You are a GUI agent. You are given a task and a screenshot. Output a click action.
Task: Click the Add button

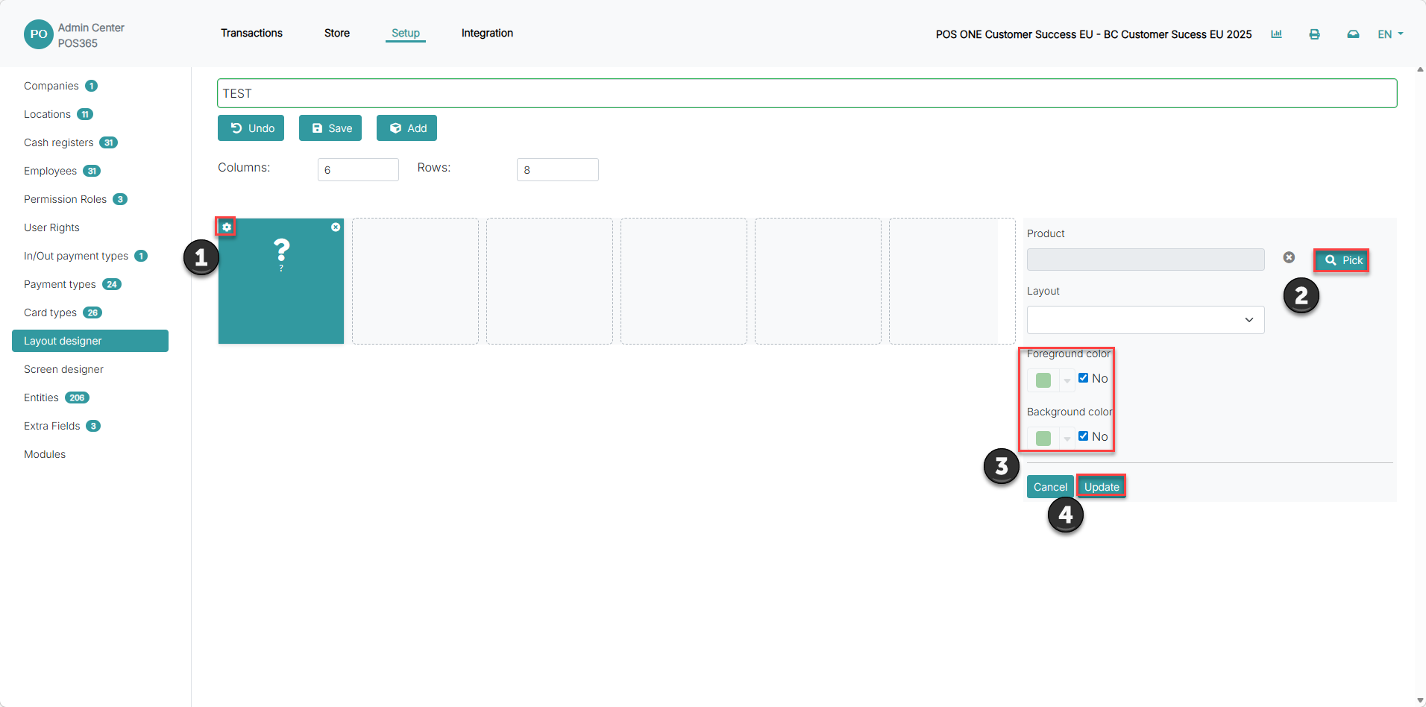(x=406, y=128)
